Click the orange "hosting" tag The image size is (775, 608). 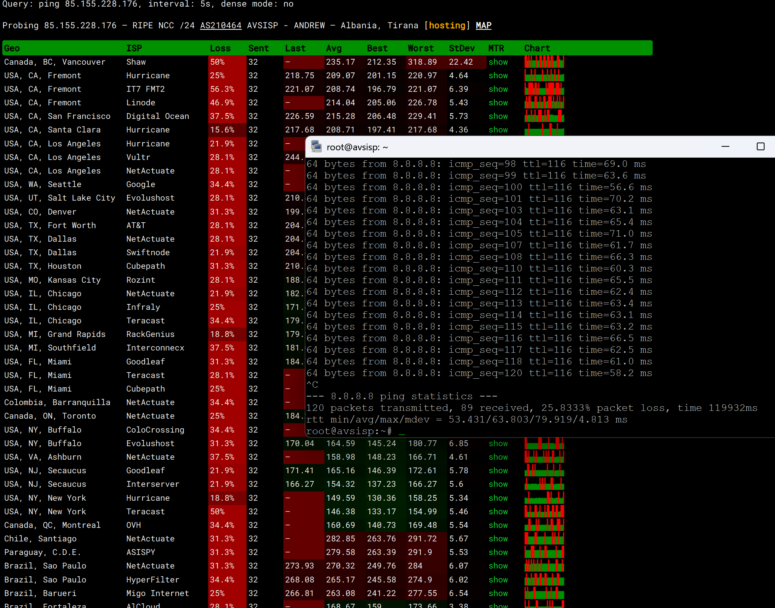coord(447,26)
